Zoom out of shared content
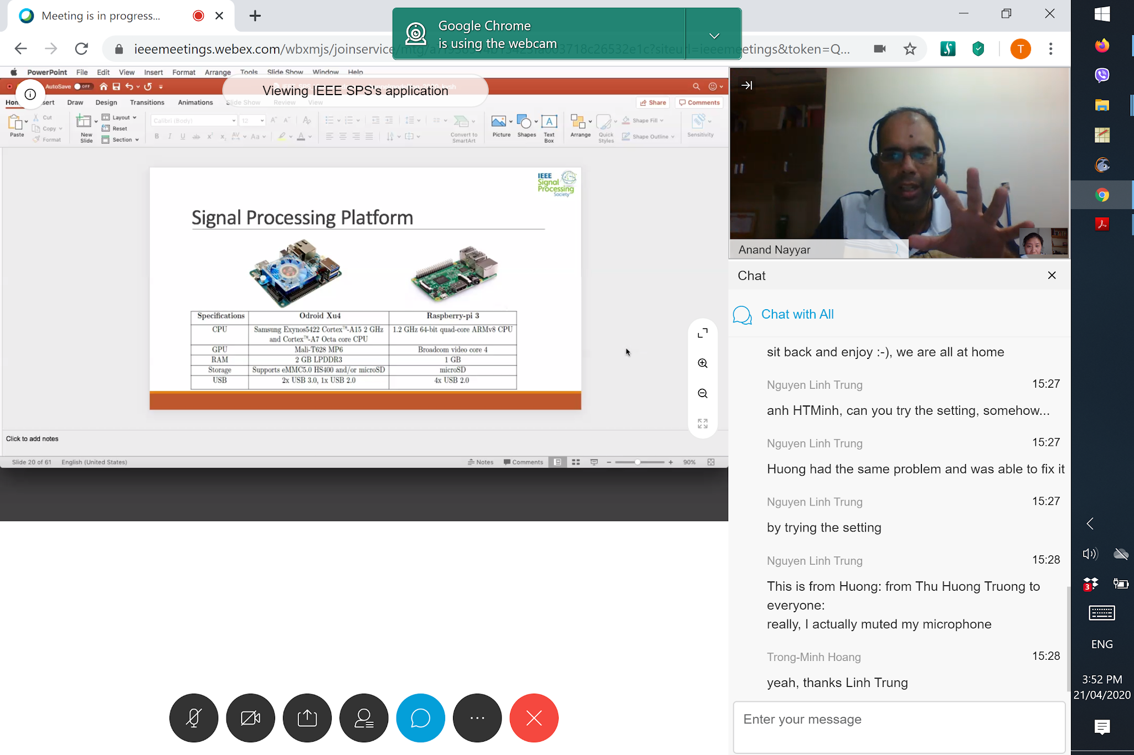The width and height of the screenshot is (1134, 755). tap(703, 393)
